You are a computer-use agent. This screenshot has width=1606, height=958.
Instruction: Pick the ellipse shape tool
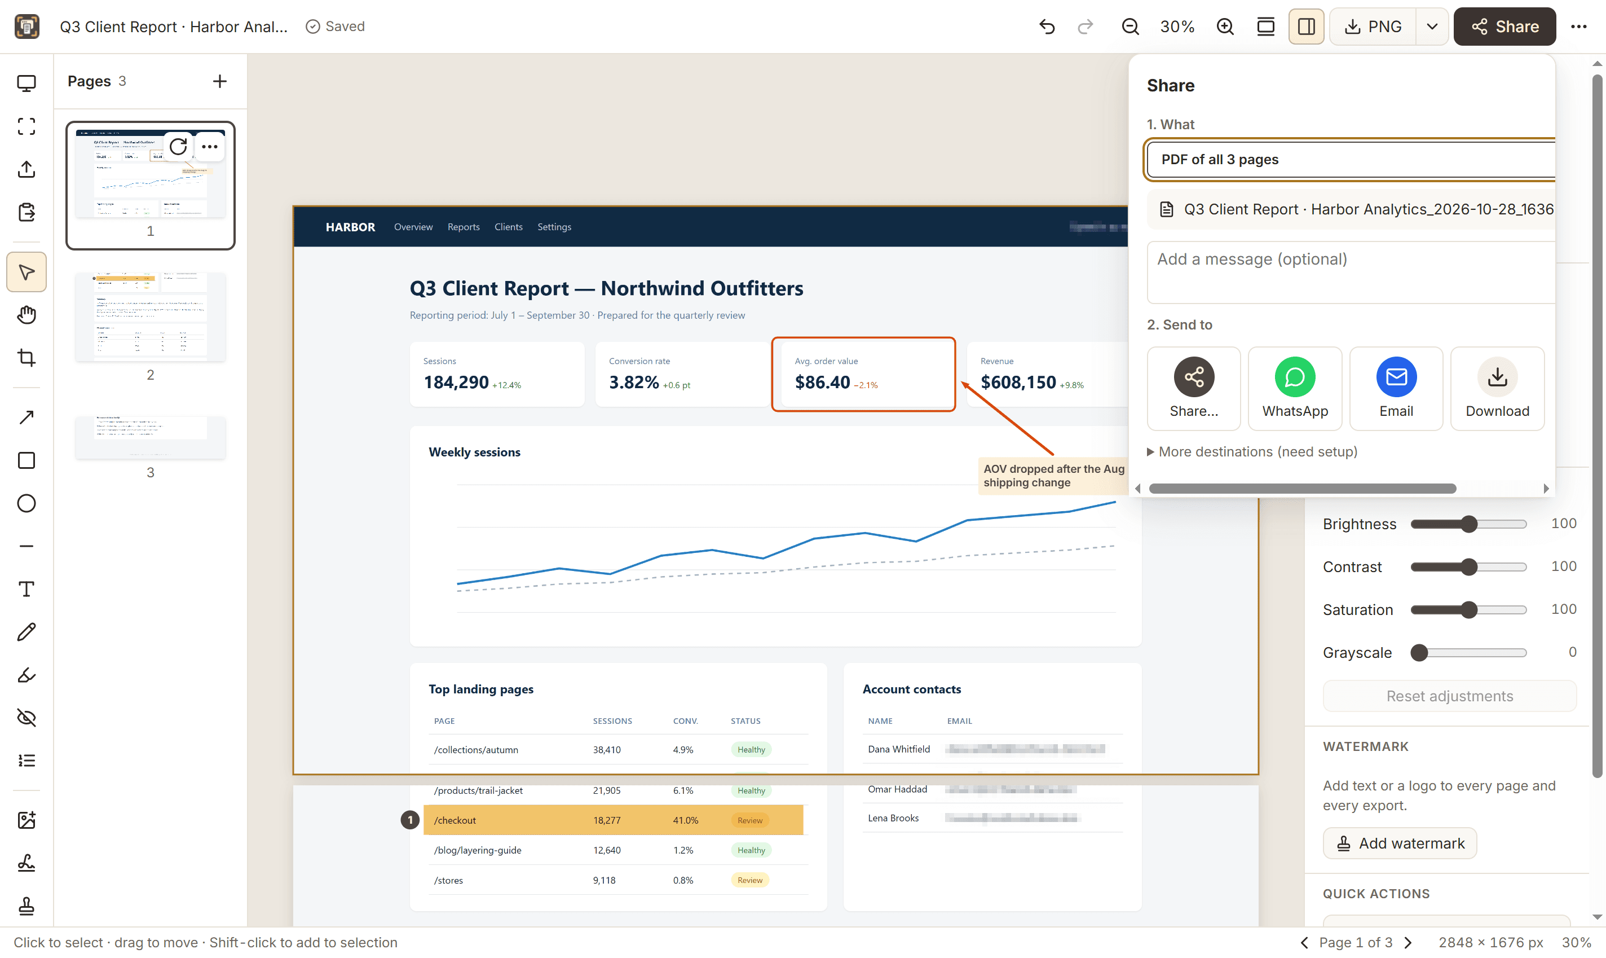click(x=27, y=503)
